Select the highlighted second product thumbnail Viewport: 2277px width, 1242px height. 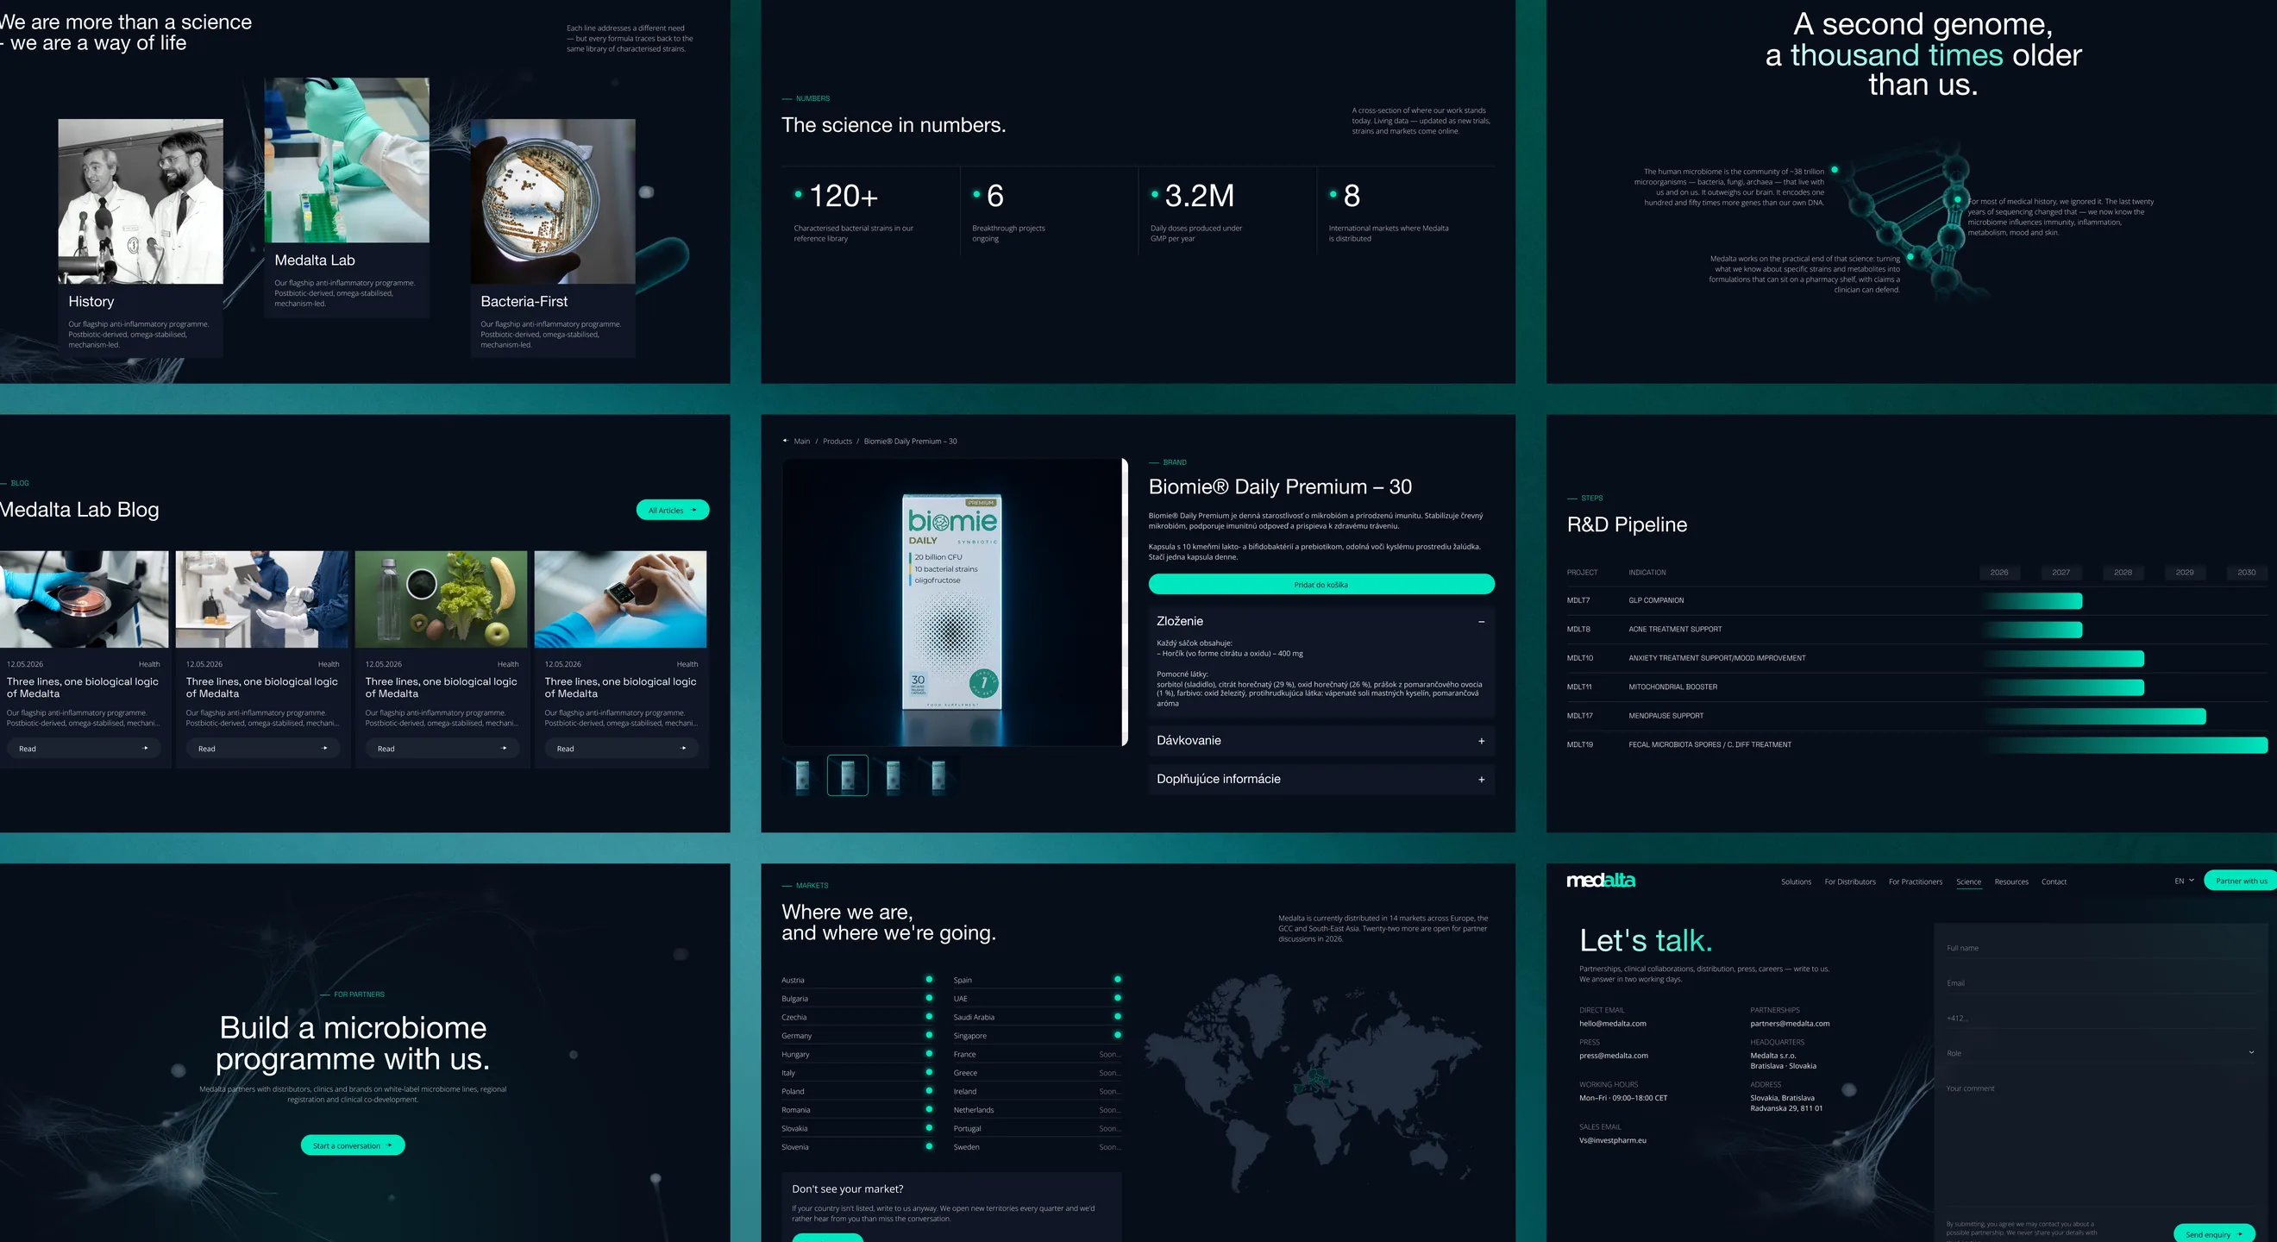(x=848, y=776)
